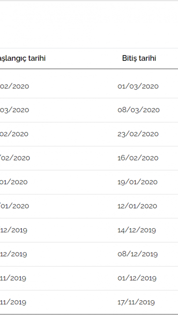Select end date 12/01/2020
Image resolution: width=178 pixels, height=316 pixels.
[137, 206]
